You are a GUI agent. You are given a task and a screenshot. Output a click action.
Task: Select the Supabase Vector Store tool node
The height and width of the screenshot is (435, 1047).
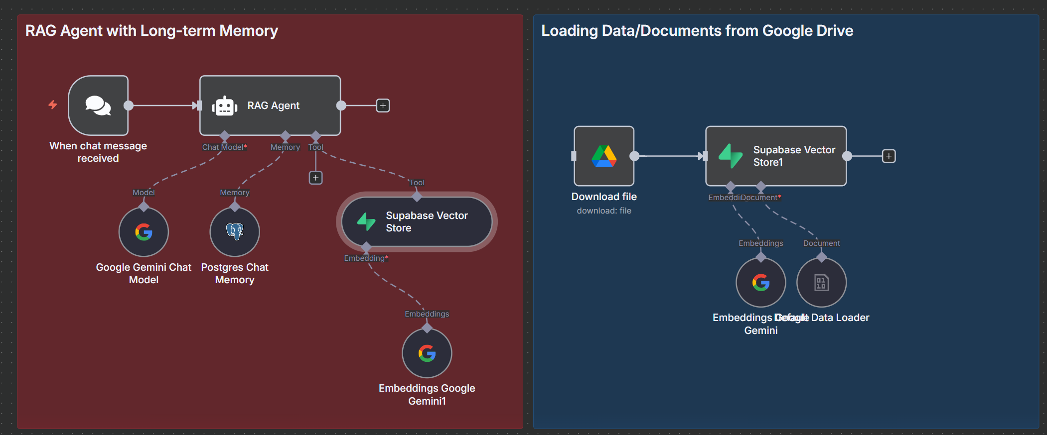pyautogui.click(x=417, y=222)
